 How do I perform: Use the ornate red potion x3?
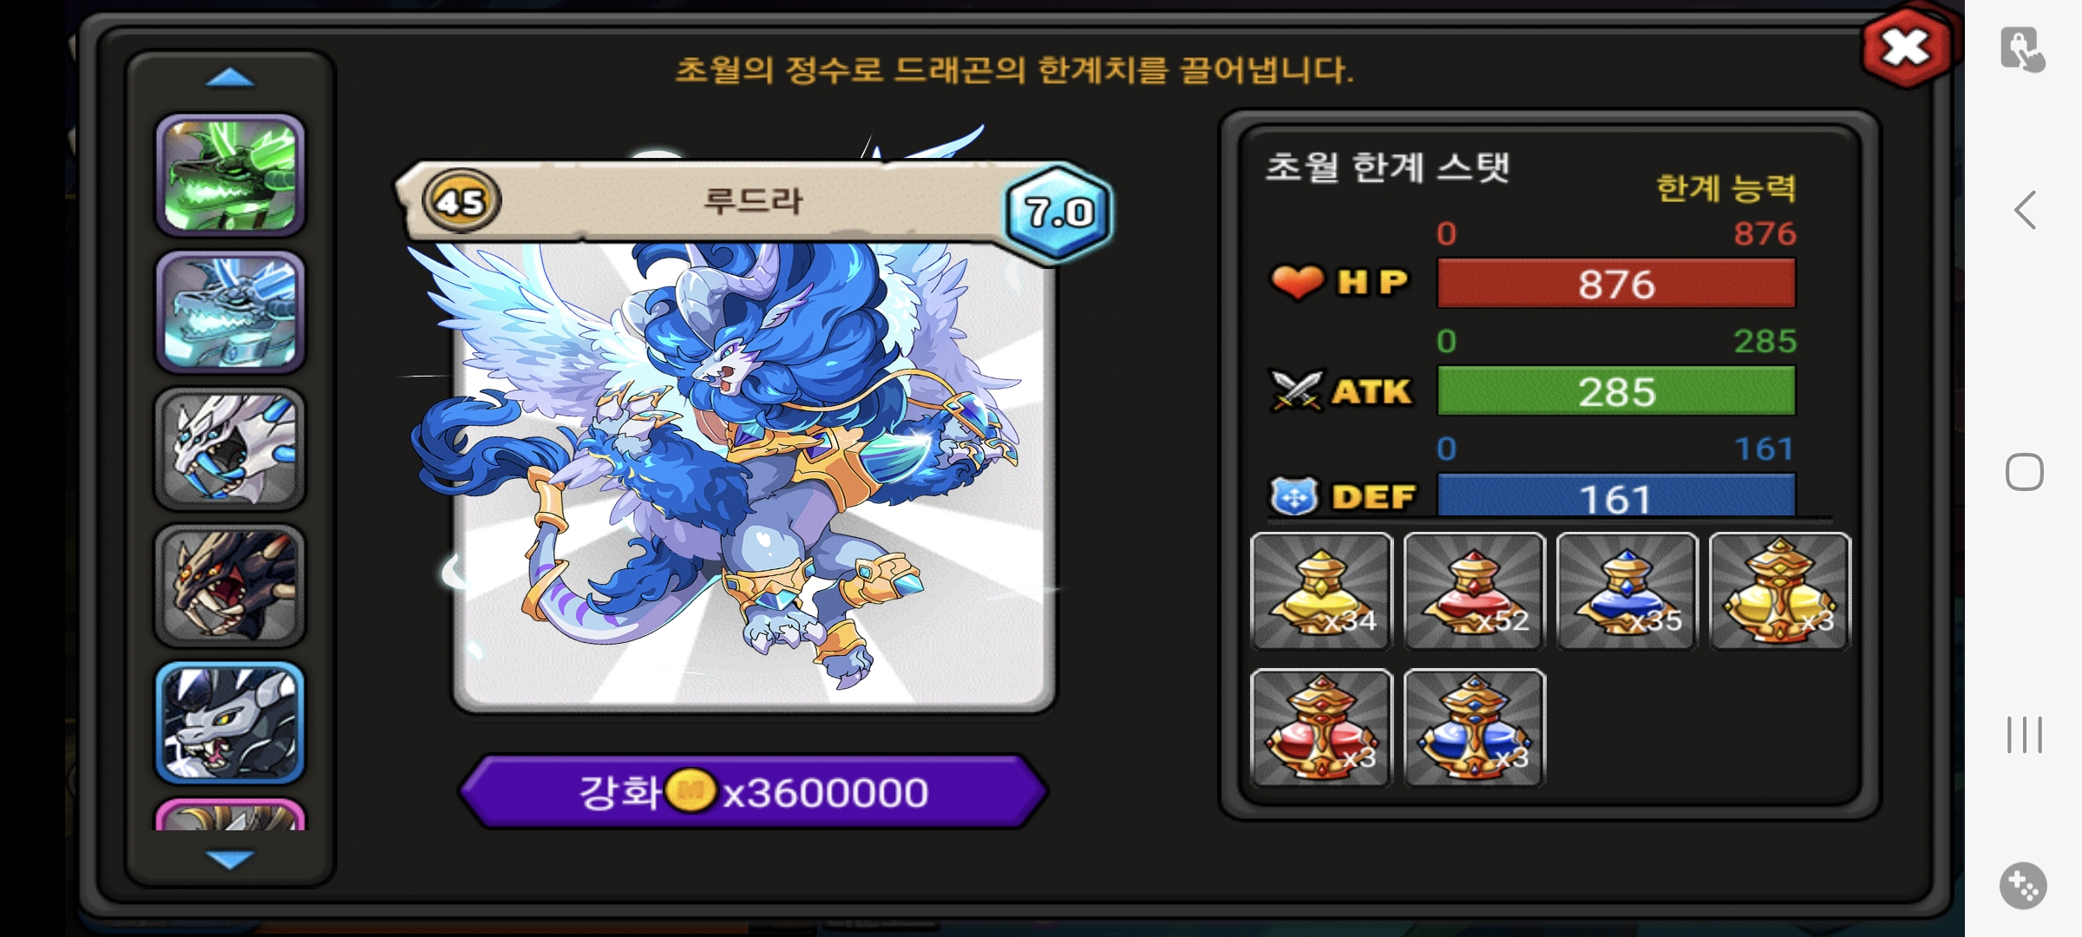[1321, 728]
